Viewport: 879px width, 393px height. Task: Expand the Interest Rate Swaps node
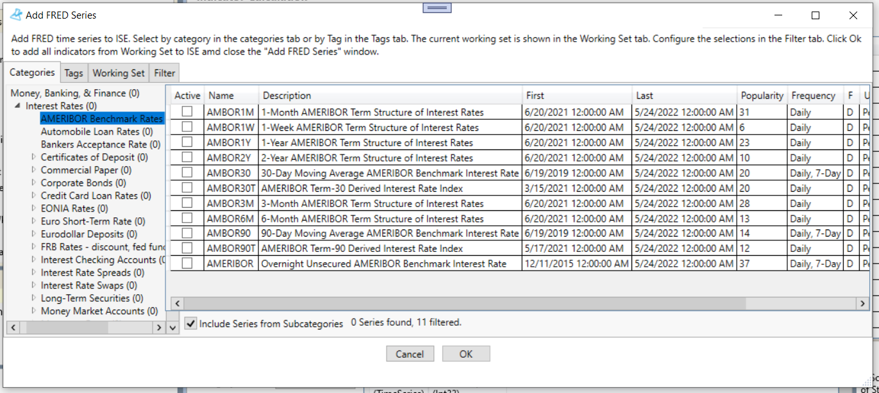[x=34, y=285]
